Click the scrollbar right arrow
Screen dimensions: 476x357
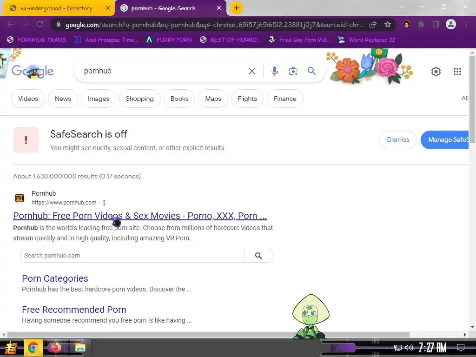pos(465,335)
